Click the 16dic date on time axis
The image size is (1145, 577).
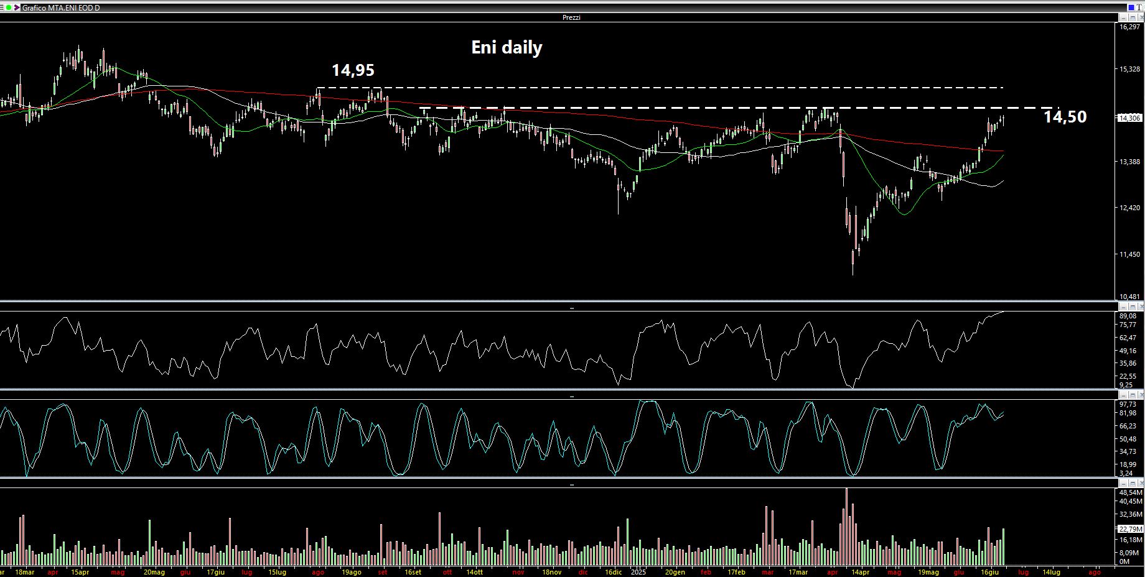[x=613, y=572]
